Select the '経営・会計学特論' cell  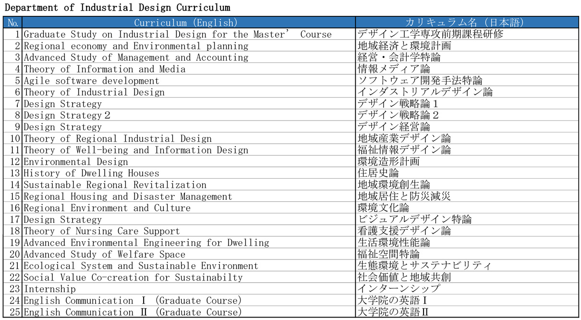[467, 57]
